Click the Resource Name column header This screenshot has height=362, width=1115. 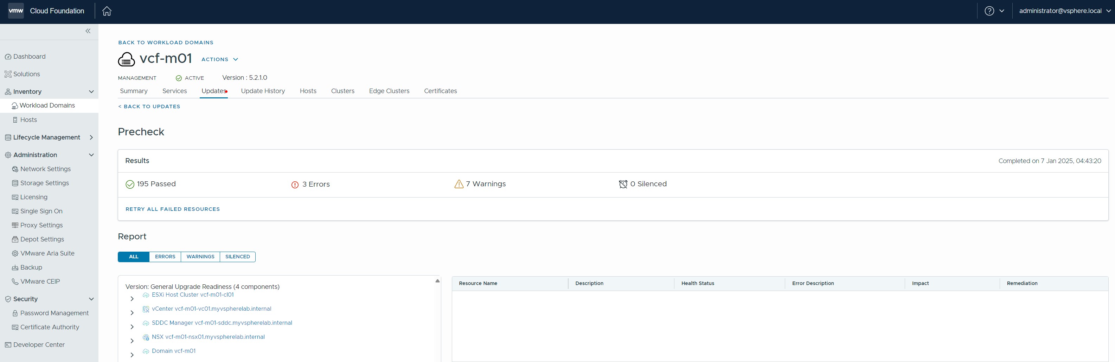click(478, 284)
